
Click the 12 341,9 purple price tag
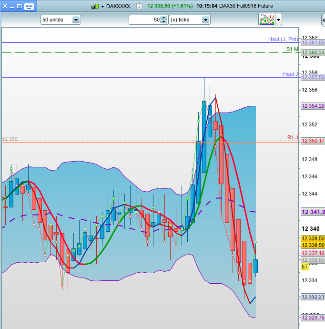pos(313,212)
